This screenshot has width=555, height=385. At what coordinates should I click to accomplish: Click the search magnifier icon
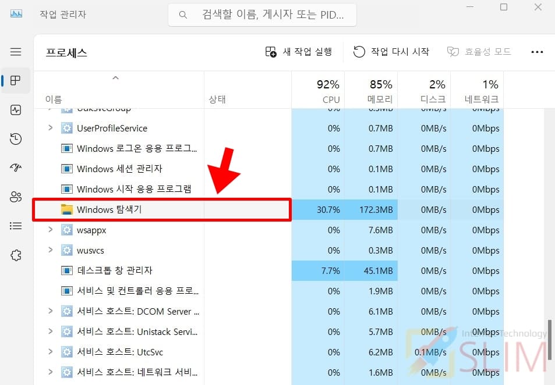183,15
